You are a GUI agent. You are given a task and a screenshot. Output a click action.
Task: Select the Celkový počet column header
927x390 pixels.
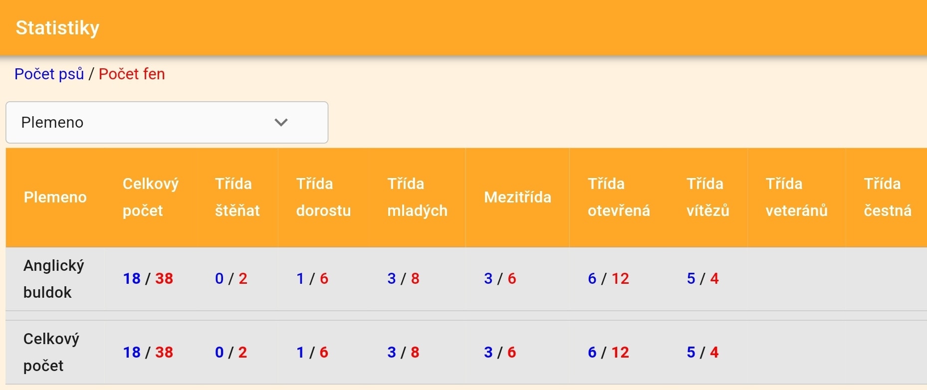pyautogui.click(x=151, y=197)
